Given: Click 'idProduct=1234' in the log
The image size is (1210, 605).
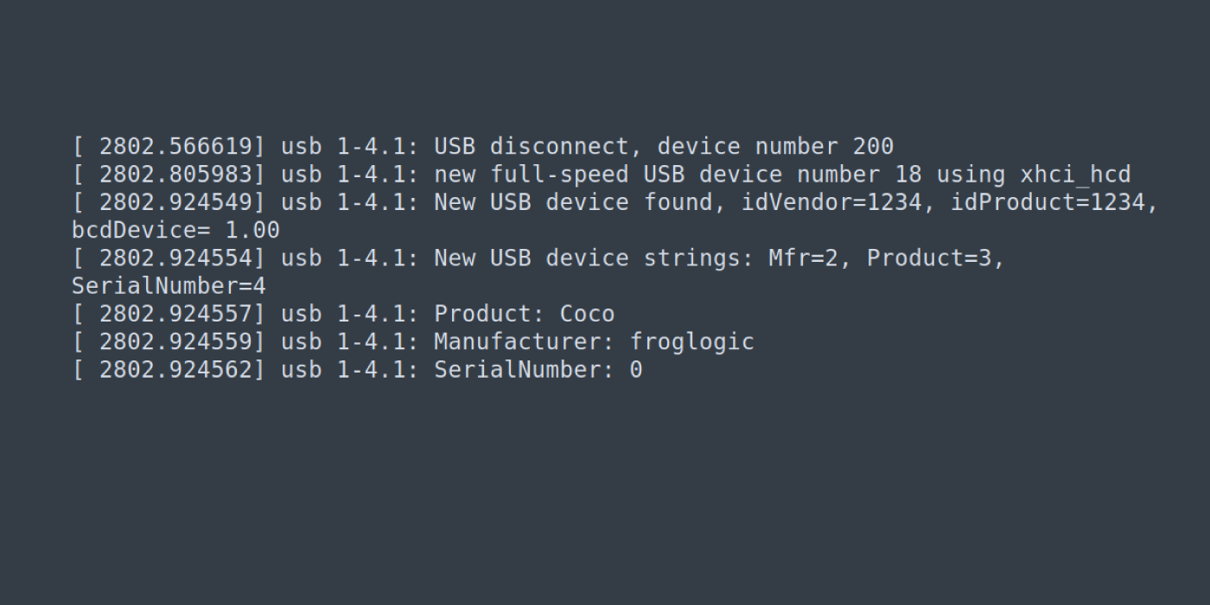Looking at the screenshot, I should pyautogui.click(x=1053, y=202).
